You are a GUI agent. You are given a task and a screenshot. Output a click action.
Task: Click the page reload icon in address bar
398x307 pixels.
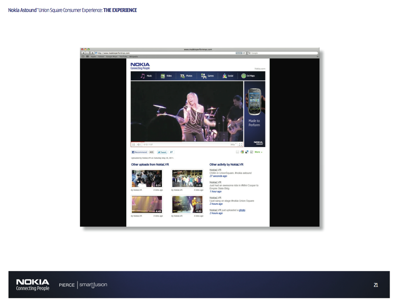point(244,53)
